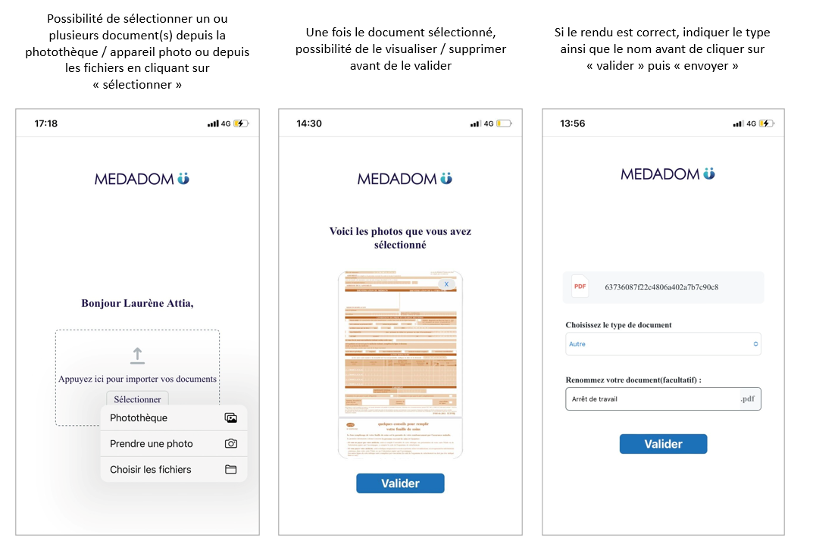Viewport: 813px width, 544px height.
Task: Open the document type dropdown showing Autre
Action: coord(663,344)
